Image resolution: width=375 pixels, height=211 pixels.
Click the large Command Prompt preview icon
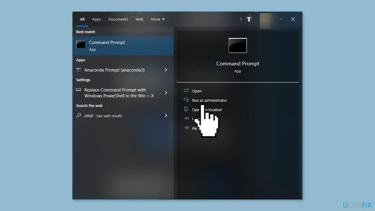click(x=237, y=45)
